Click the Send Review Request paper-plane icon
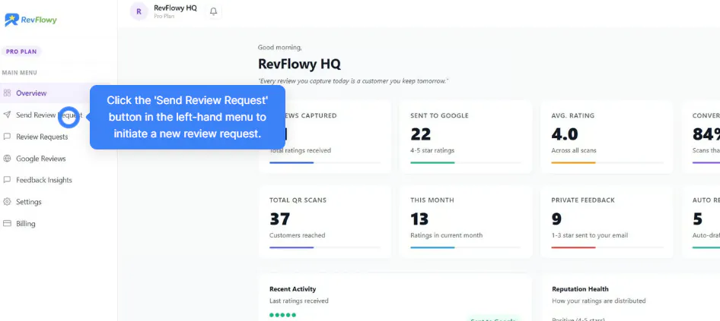 coord(7,115)
